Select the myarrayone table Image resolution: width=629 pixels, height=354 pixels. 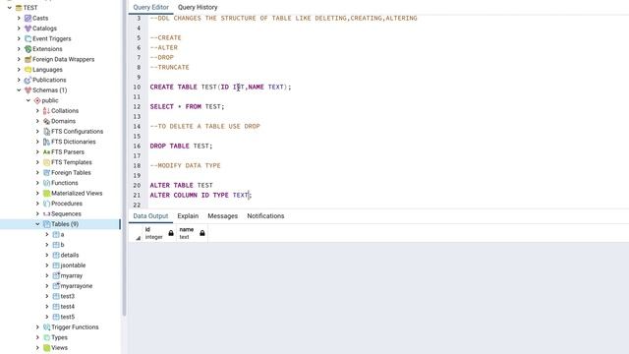[x=77, y=286]
